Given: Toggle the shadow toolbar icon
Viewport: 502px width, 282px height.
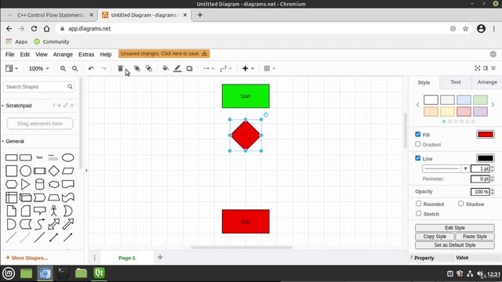Looking at the screenshot, I should click(x=190, y=68).
